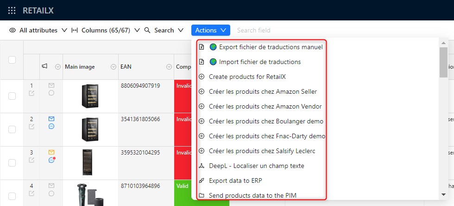Select the row 3 checkbox
Image resolution: width=454 pixels, height=206 pixels.
click(12, 163)
